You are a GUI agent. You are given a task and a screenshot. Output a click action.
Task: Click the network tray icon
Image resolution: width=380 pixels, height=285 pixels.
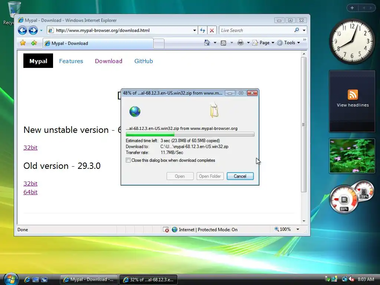tap(344, 279)
